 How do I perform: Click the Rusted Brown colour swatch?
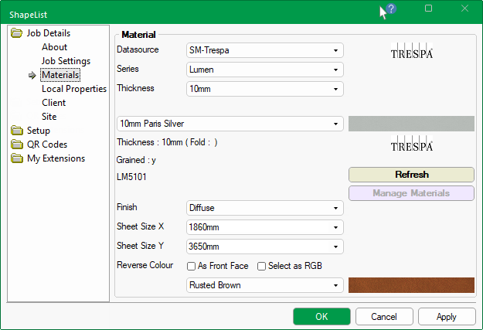click(411, 285)
